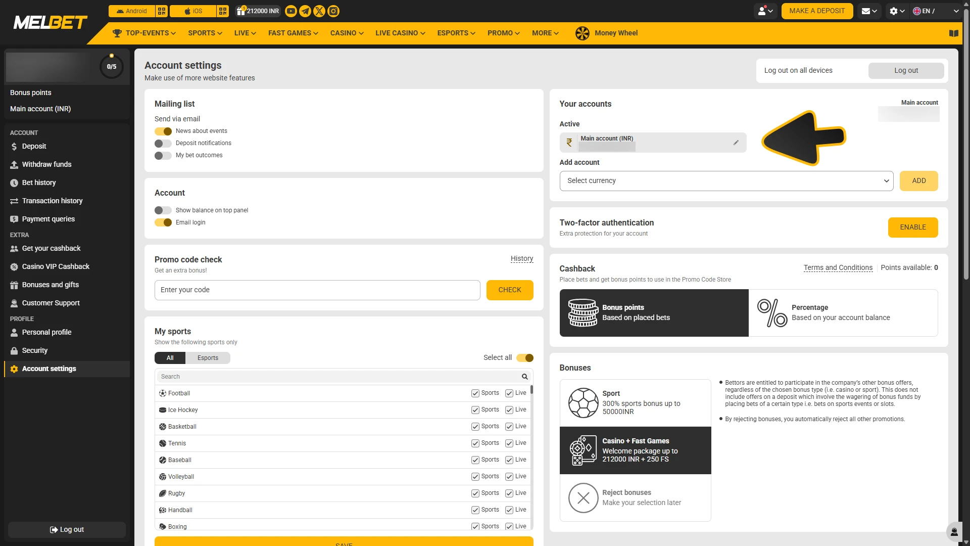Image resolution: width=970 pixels, height=546 pixels.
Task: Click the Deposit dollar icon in sidebar
Action: [14, 147]
